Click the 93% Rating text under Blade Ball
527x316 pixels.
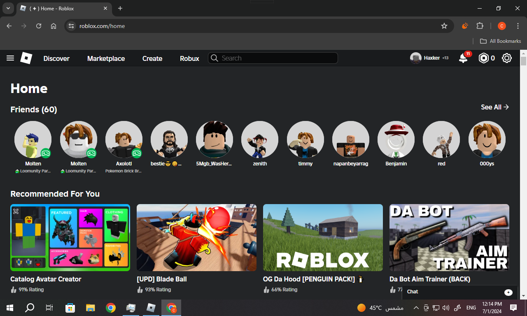tap(158, 290)
